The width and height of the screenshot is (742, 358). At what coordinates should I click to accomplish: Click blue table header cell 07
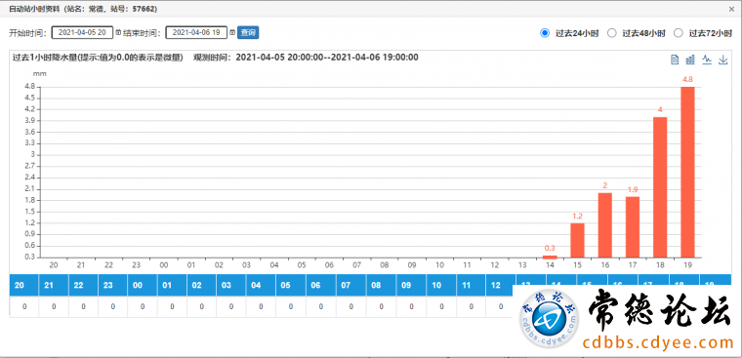(x=350, y=285)
